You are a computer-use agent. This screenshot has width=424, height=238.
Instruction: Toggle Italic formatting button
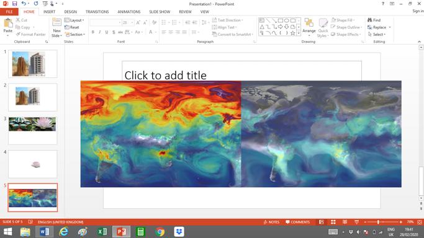(x=100, y=32)
